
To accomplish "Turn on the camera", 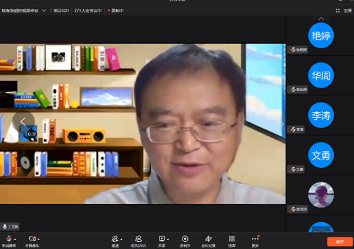I will pyautogui.click(x=32, y=241).
